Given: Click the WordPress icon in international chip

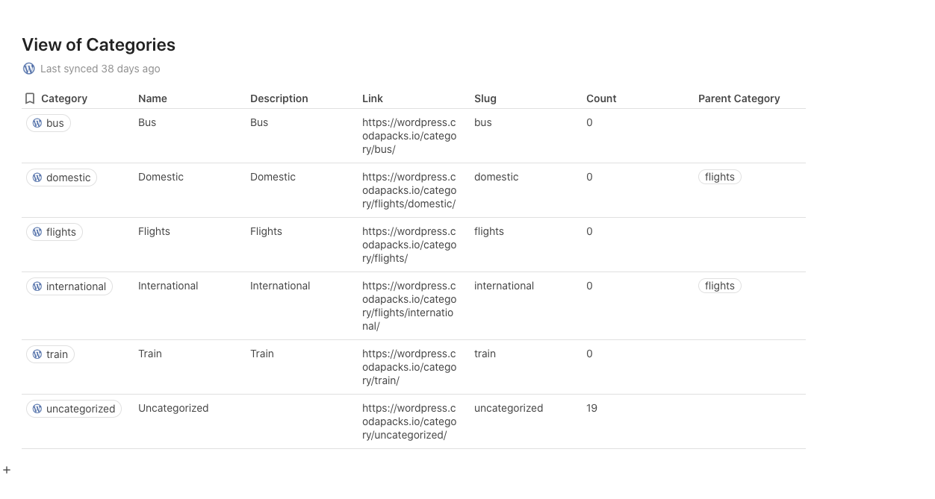Looking at the screenshot, I should (37, 286).
